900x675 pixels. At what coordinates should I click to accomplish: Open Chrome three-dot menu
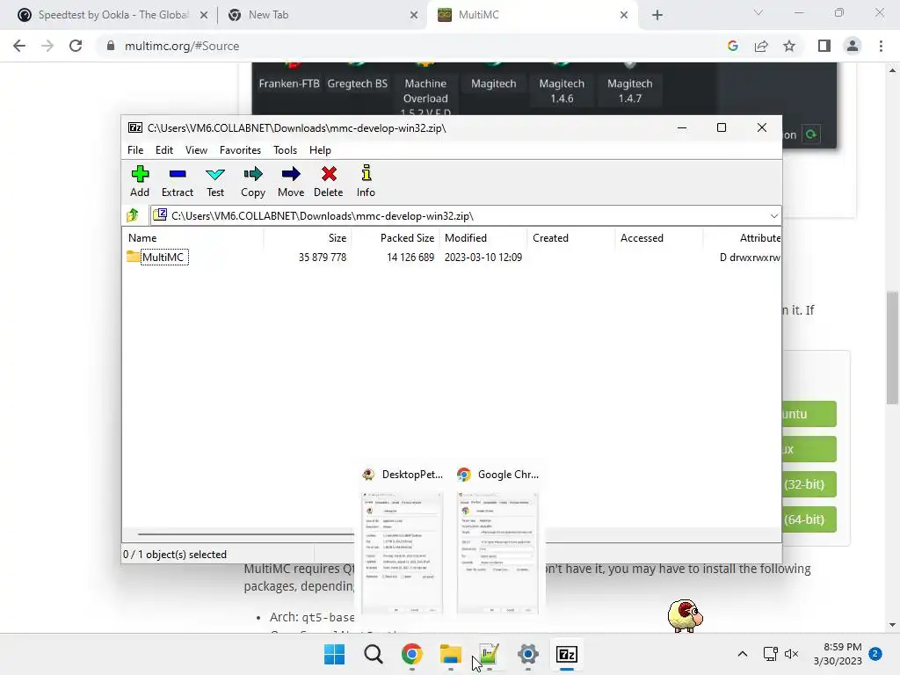tap(881, 46)
